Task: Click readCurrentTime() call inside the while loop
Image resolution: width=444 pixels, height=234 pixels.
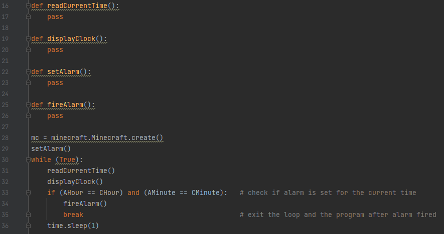Action: (x=81, y=171)
